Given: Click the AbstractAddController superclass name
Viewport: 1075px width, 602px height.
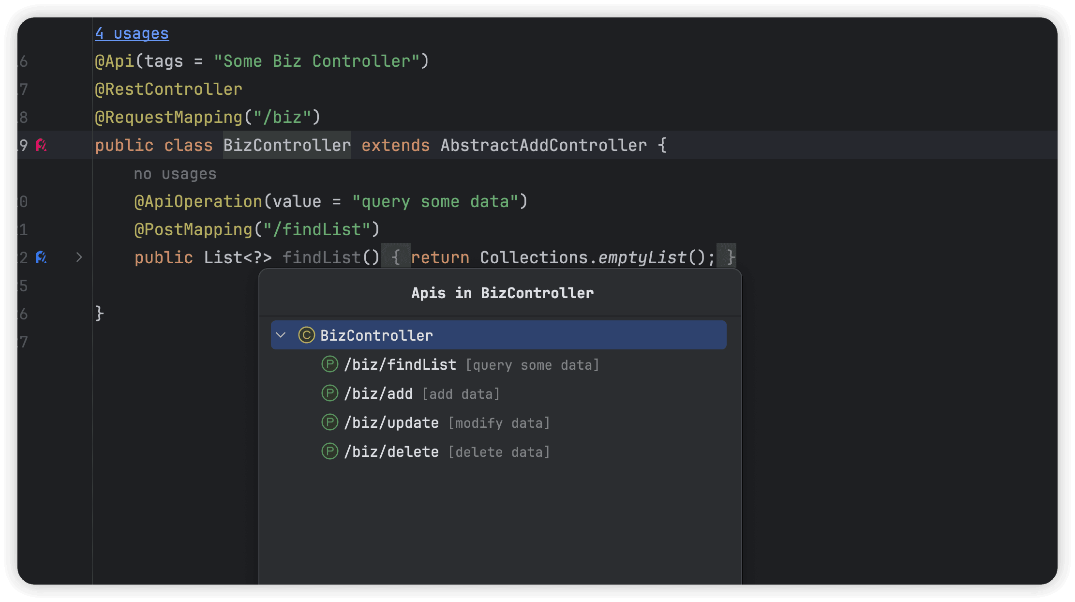Looking at the screenshot, I should (543, 145).
